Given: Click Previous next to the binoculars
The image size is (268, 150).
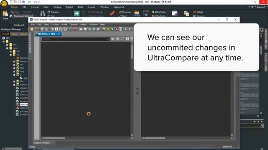Looking at the screenshot, I should (x=53, y=12).
